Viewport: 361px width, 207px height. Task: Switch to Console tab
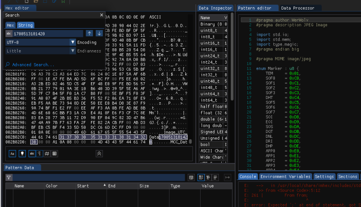click(x=248, y=176)
